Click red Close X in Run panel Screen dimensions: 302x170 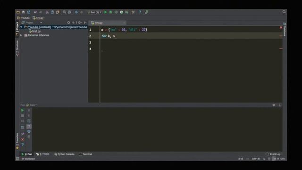point(22,139)
